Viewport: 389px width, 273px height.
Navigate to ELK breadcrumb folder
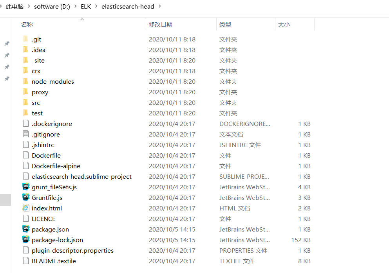86,6
